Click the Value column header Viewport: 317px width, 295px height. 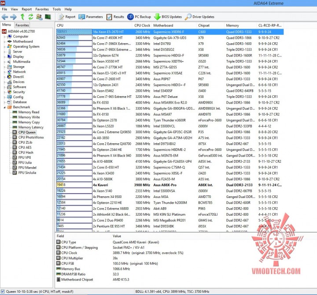[166, 236]
